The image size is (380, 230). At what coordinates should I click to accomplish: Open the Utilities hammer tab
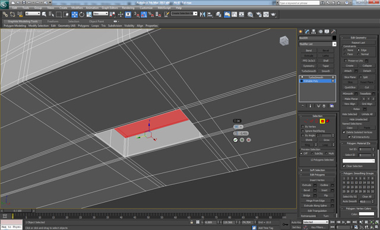point(334,31)
